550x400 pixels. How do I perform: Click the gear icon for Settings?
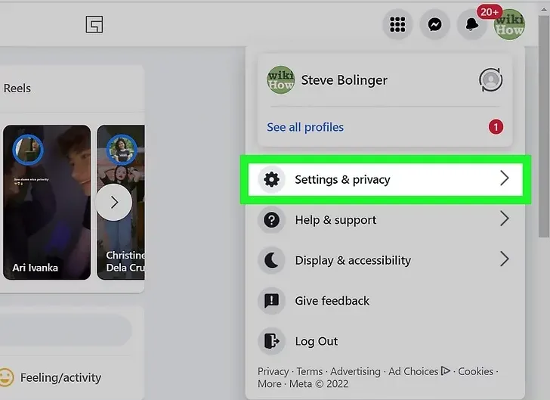271,179
